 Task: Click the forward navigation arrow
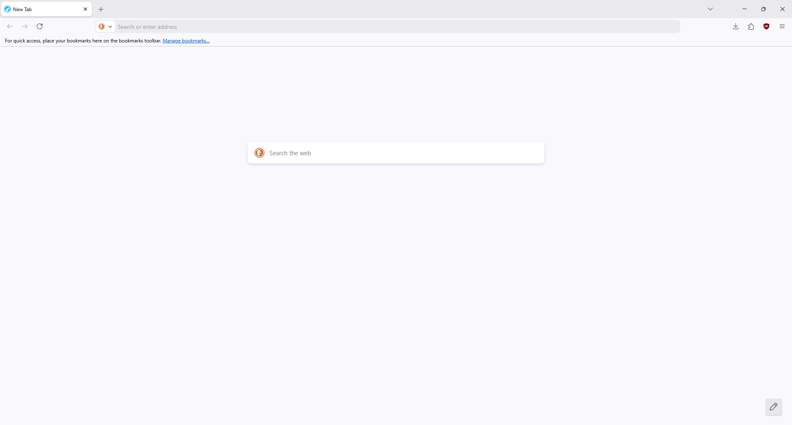pyautogui.click(x=25, y=27)
